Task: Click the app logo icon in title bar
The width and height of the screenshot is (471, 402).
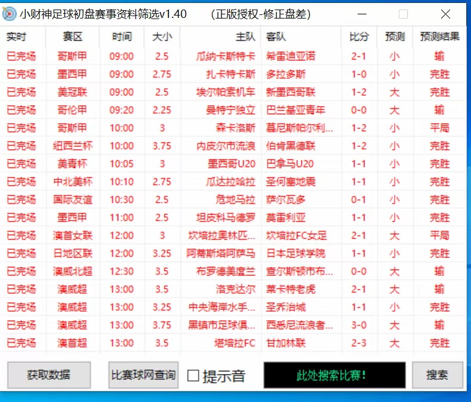Action: [10, 14]
